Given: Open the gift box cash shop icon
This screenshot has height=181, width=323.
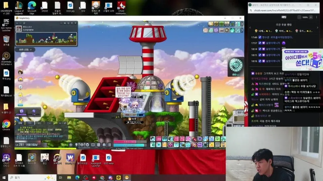Looking at the screenshot, I should tap(104, 145).
